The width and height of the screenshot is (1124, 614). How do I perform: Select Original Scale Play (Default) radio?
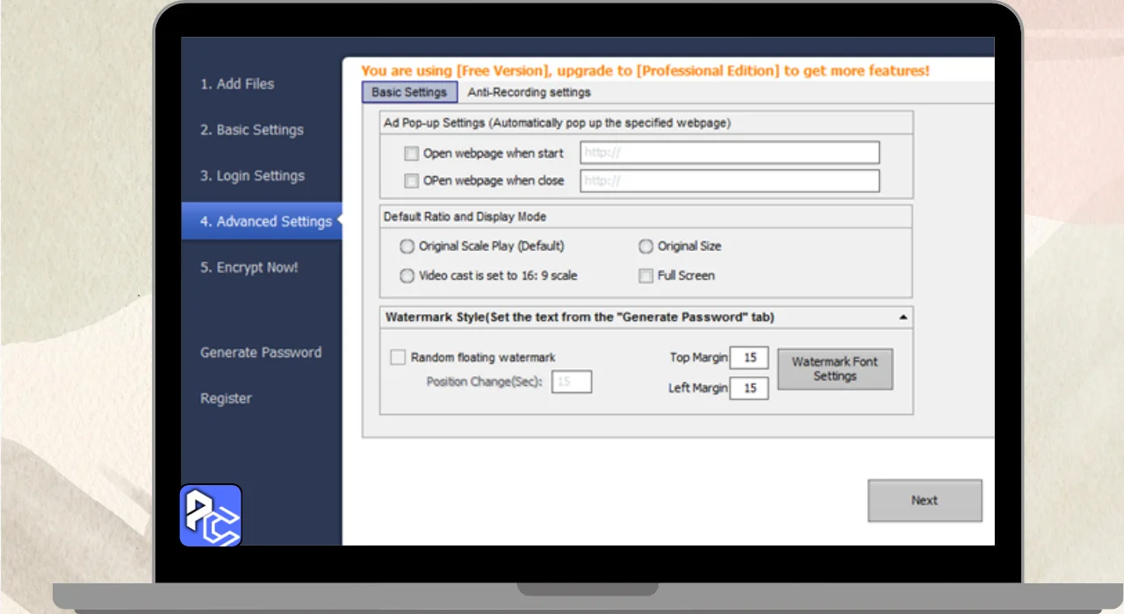pyautogui.click(x=407, y=246)
